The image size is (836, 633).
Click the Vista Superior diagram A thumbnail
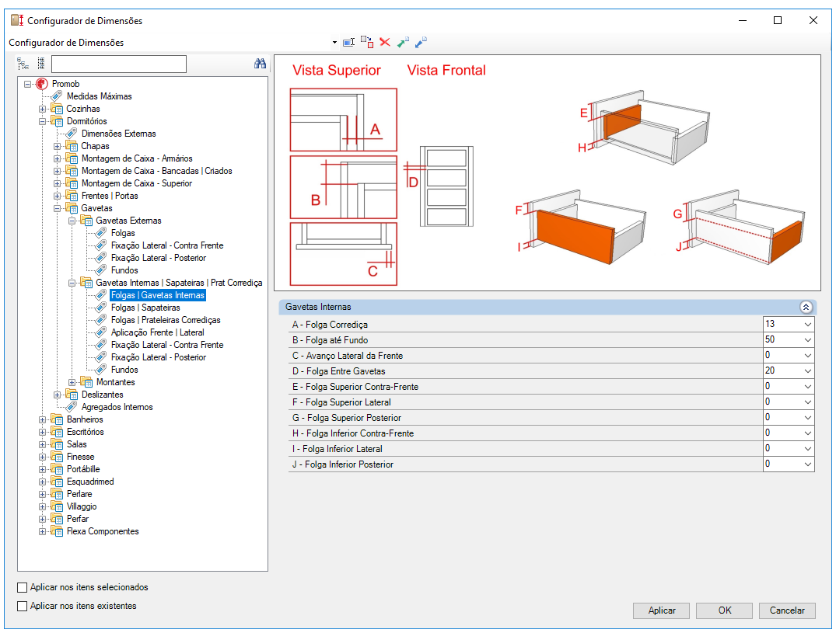coord(344,120)
